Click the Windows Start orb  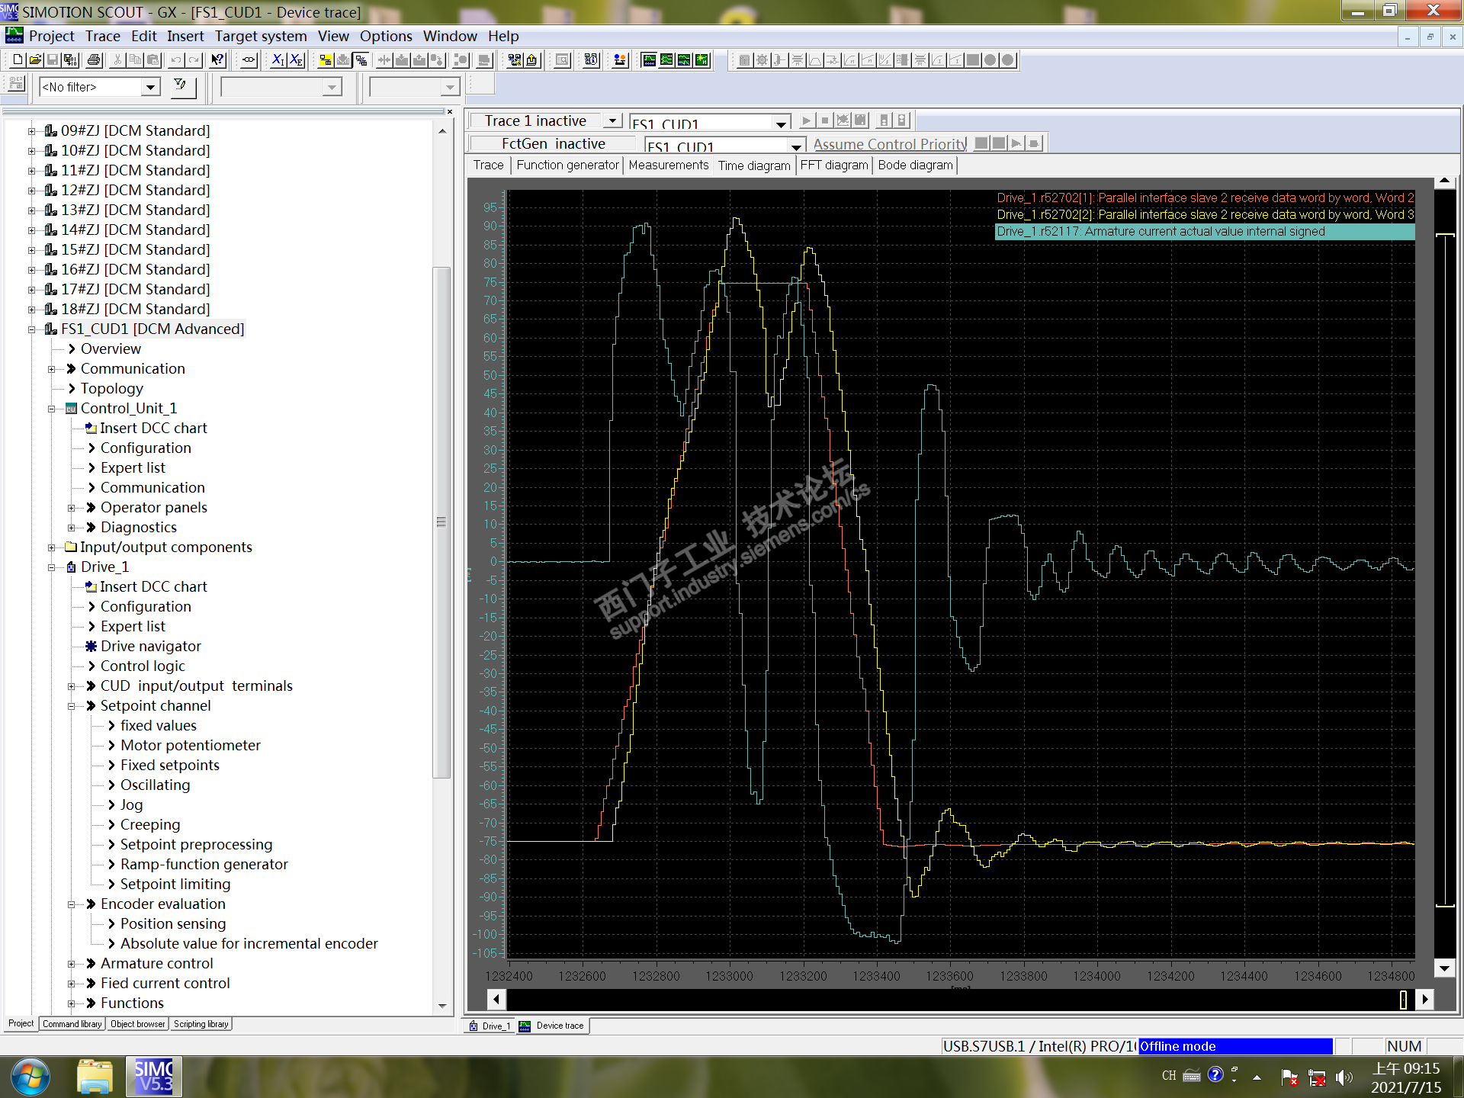pyautogui.click(x=30, y=1076)
